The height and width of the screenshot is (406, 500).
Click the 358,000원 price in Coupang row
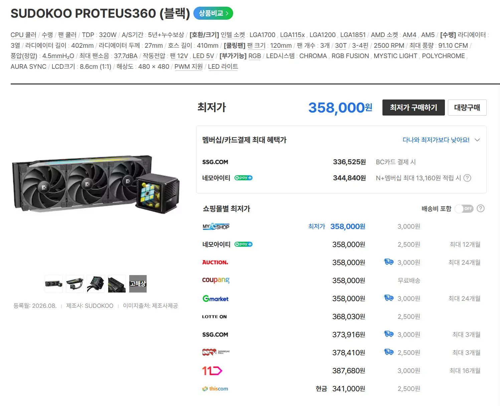coord(349,281)
